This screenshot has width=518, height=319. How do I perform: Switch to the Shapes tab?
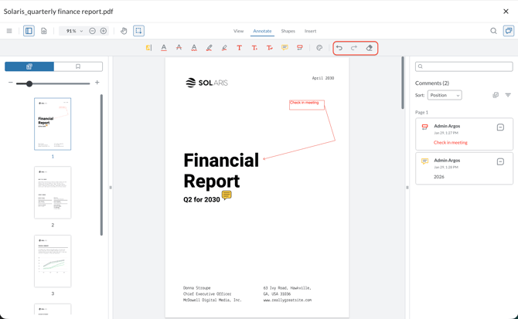click(x=288, y=31)
